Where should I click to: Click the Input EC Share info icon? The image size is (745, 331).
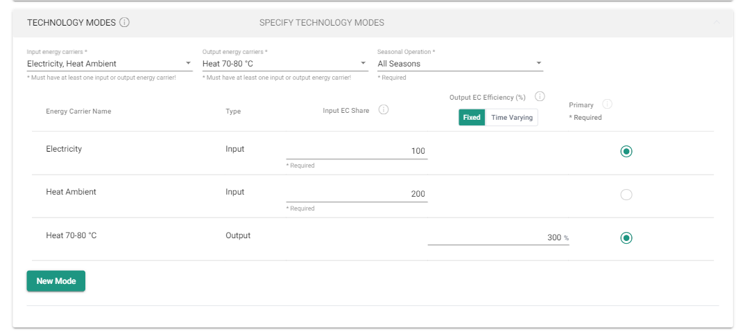pyautogui.click(x=383, y=110)
